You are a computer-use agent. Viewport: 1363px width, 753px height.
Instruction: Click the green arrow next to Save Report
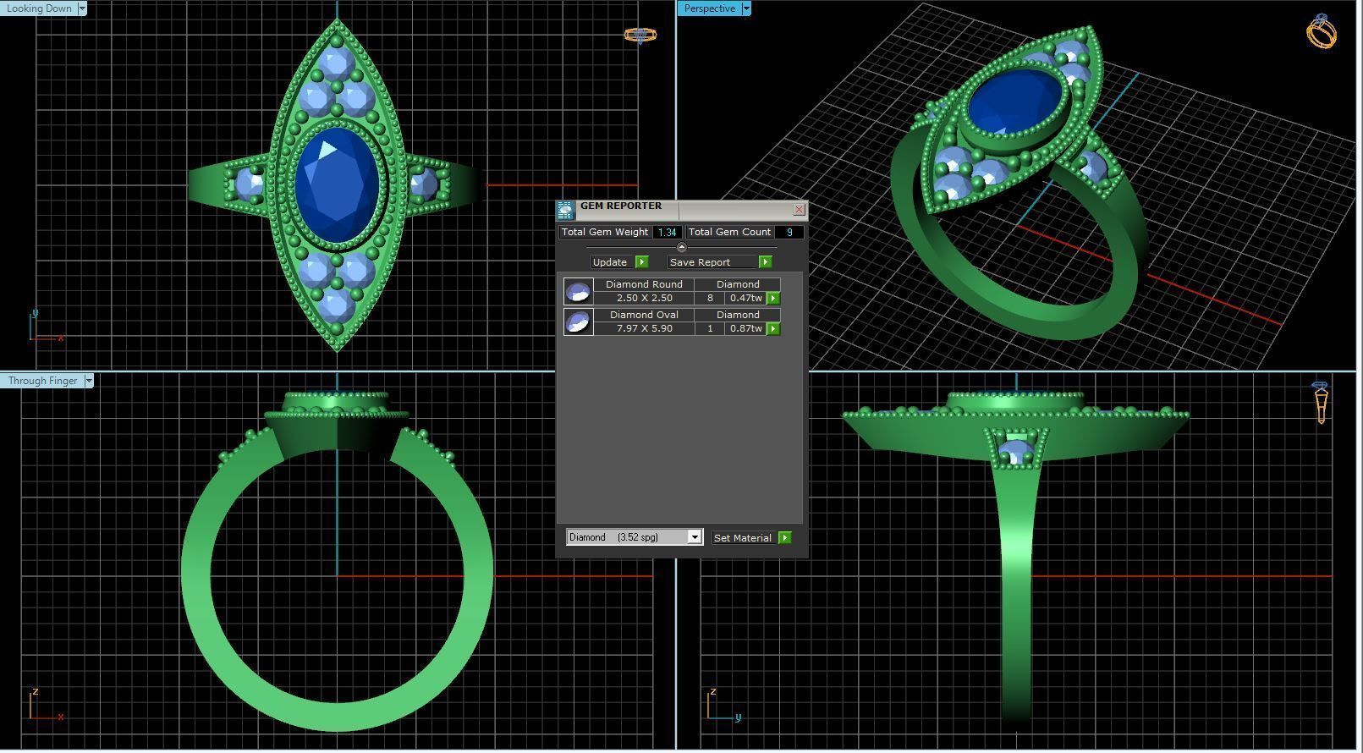click(x=765, y=262)
